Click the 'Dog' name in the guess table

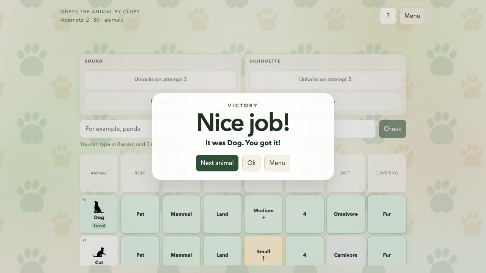pyautogui.click(x=99, y=218)
